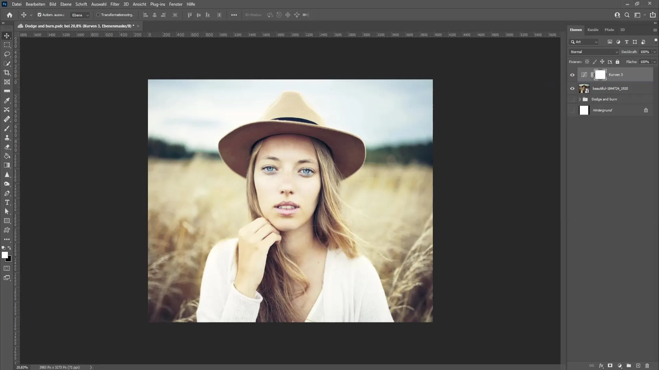
Task: Select the Gradient tool
Action: click(x=7, y=165)
